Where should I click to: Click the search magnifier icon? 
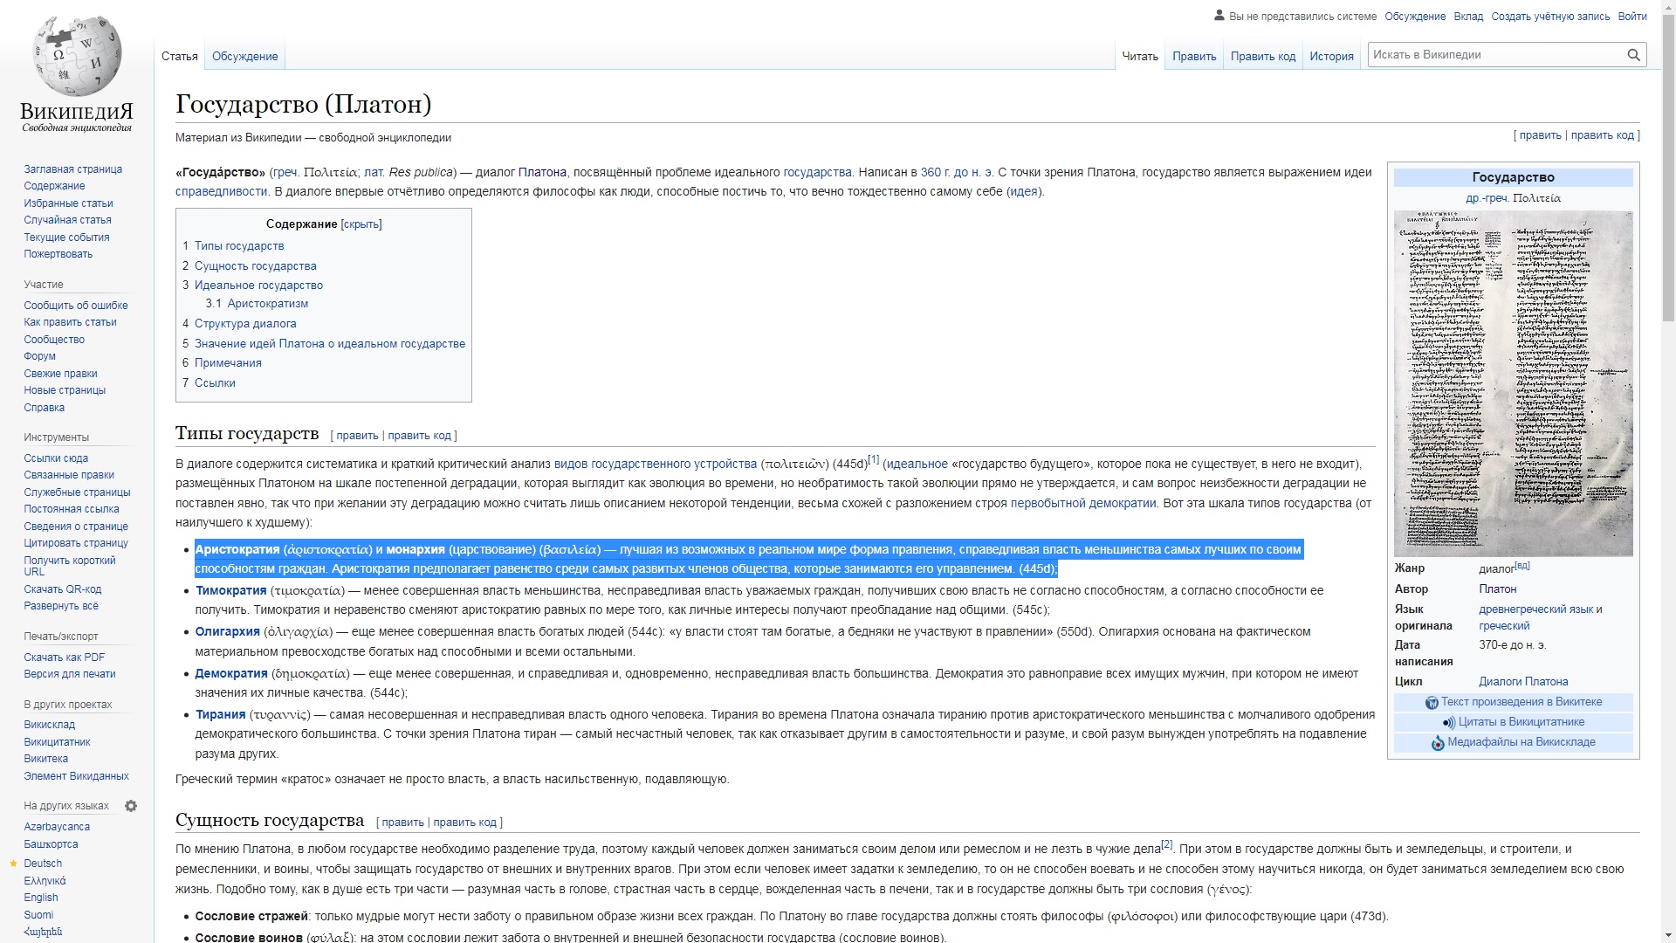pos(1633,55)
